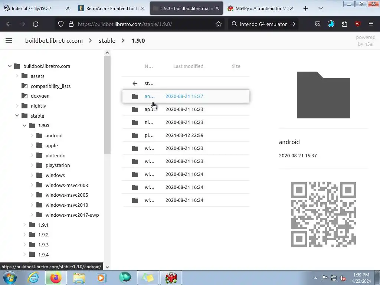Open the Windows Start menu
The image size is (380, 285).
click(10, 278)
